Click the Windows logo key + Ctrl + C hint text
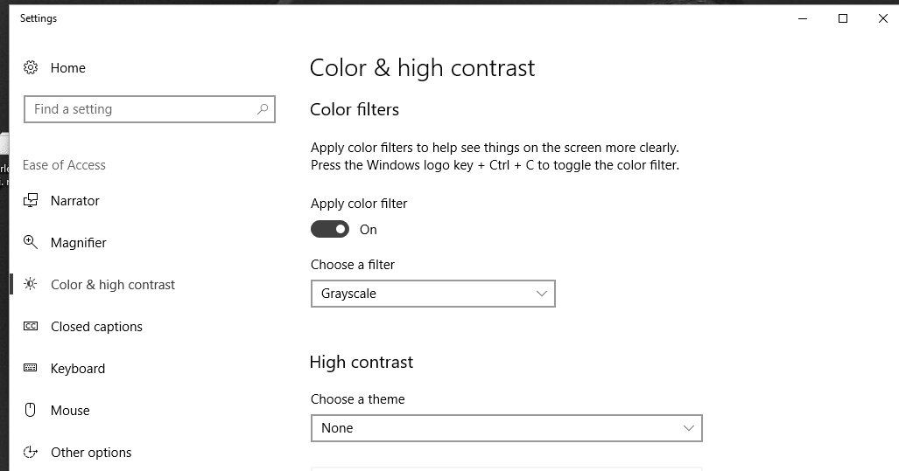 [x=495, y=165]
